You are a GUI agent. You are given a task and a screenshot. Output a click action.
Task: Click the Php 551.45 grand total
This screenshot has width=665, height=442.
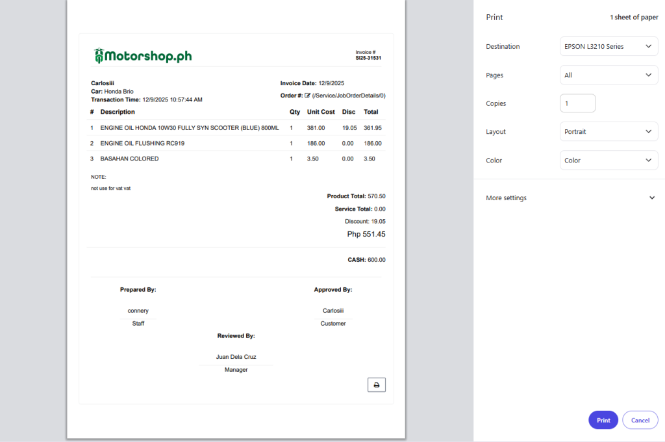(x=366, y=234)
